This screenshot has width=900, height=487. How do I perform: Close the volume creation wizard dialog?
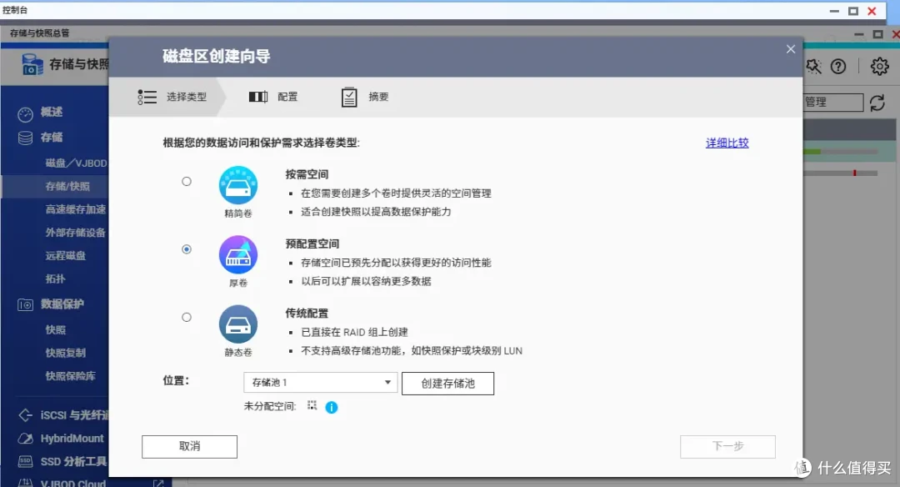pyautogui.click(x=791, y=49)
